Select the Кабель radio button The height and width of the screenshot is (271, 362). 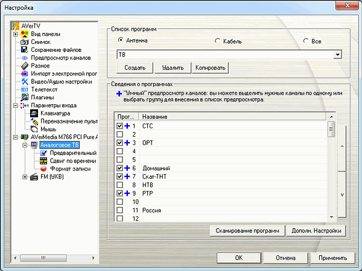coord(218,41)
